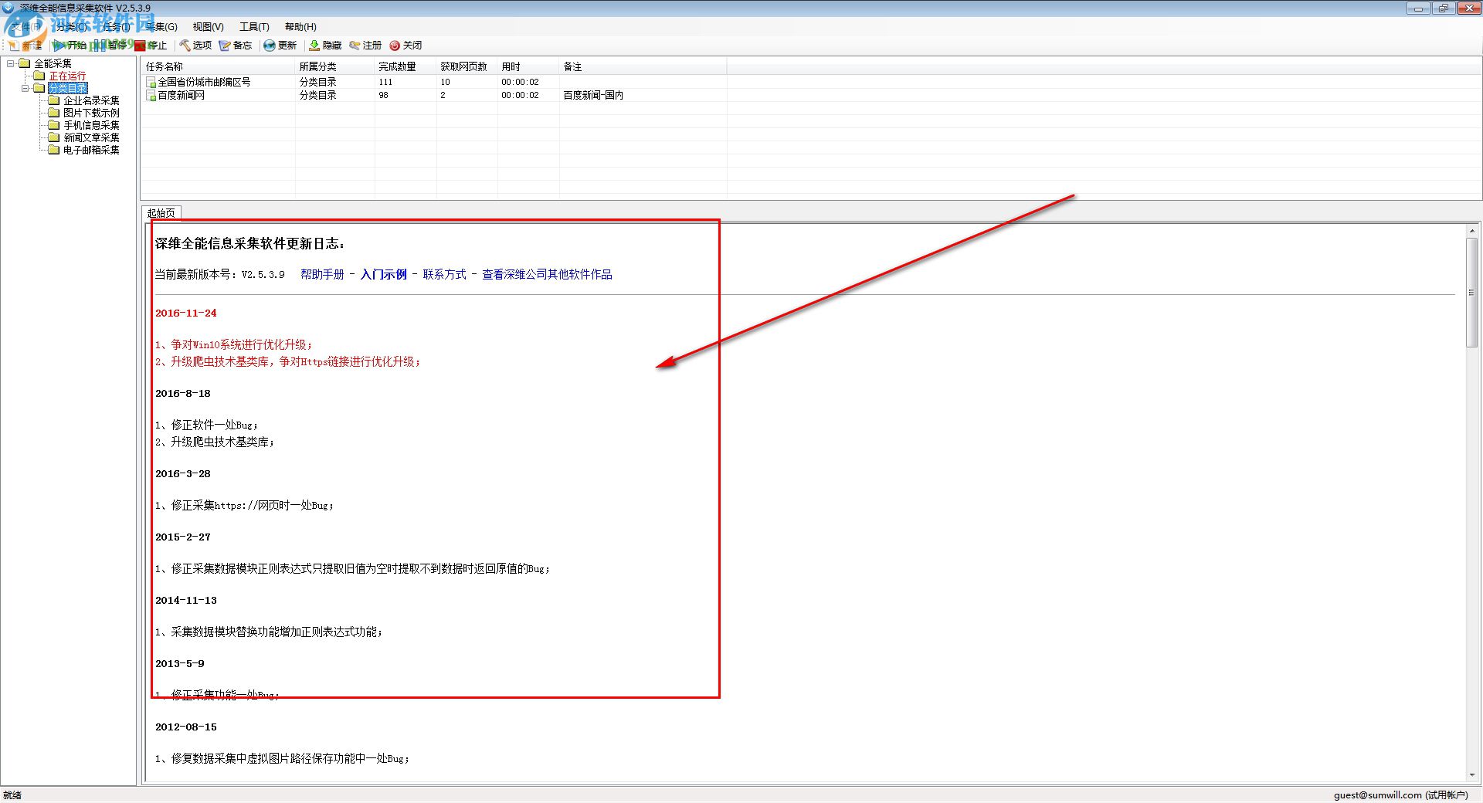This screenshot has height=803, width=1483.
Task: Open 注册 (Register) from the toolbar
Action: (365, 46)
